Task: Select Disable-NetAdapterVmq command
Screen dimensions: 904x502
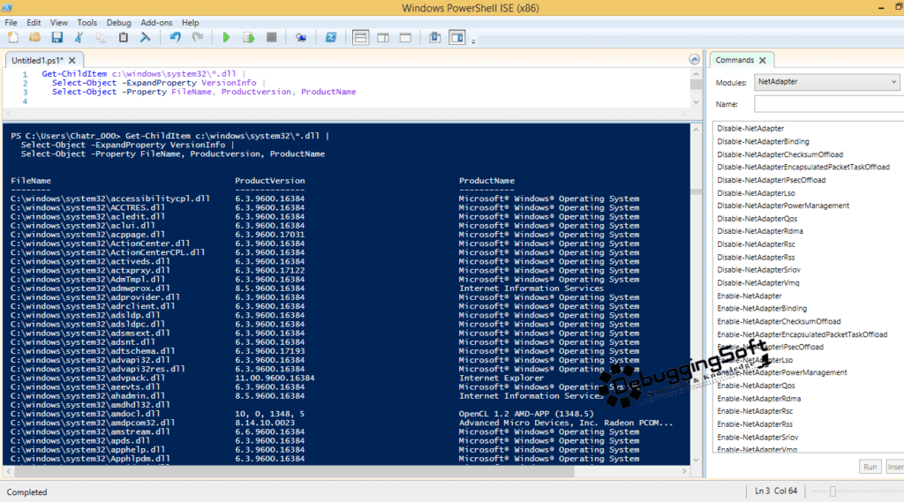Action: (758, 283)
